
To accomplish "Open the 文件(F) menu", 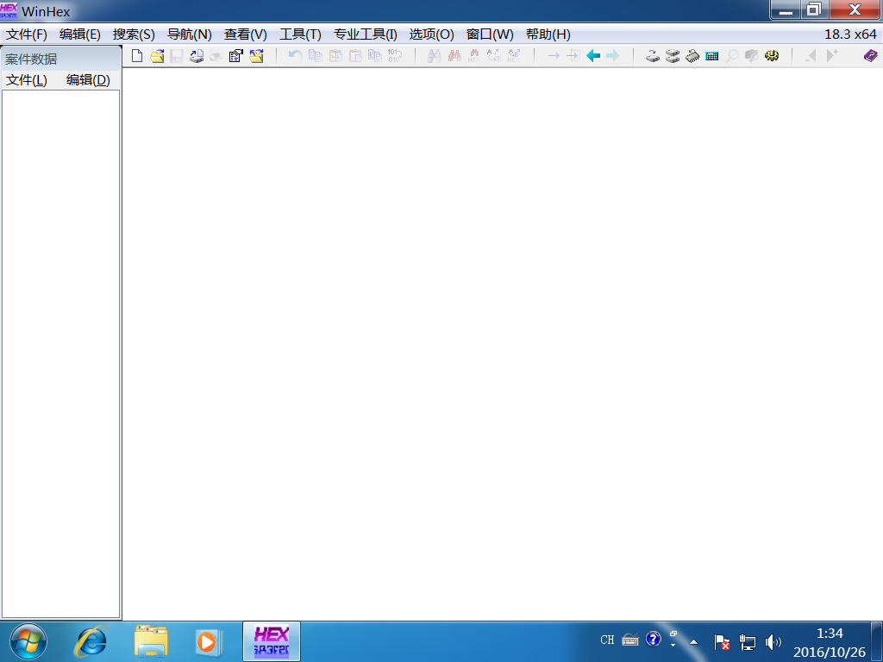I will 27,34.
